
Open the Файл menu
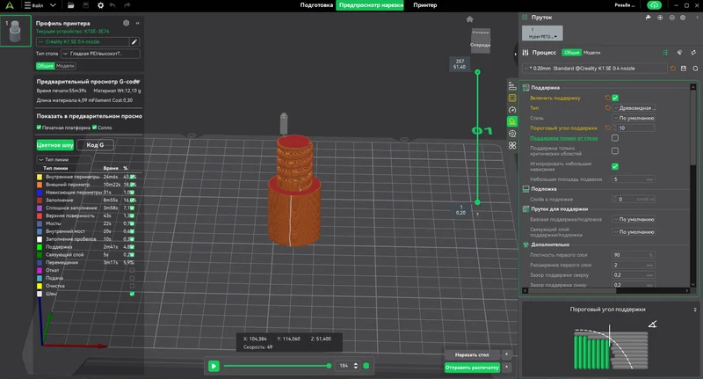click(34, 5)
